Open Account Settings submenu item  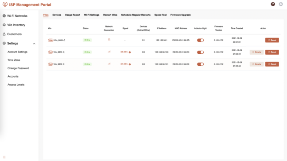coord(17,52)
